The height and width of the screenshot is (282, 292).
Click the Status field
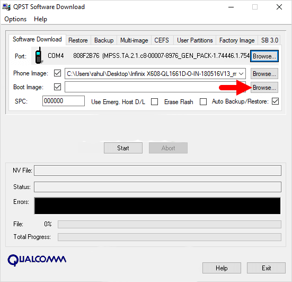pos(157,187)
